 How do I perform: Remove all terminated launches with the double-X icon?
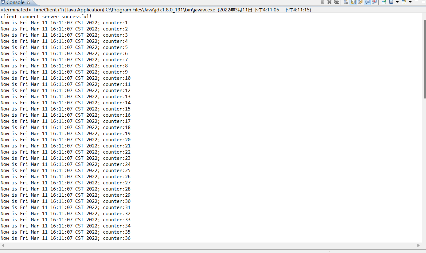click(336, 2)
